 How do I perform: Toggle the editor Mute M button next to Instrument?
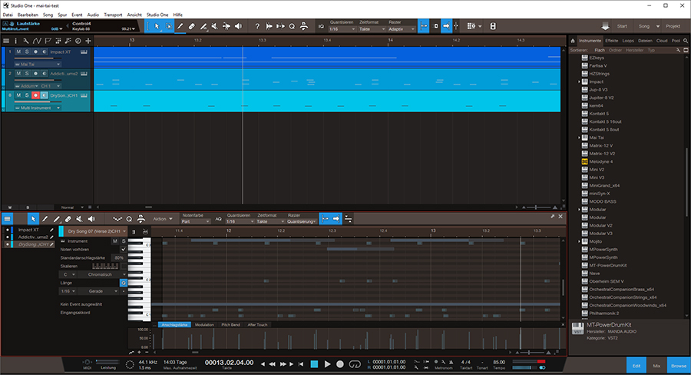115,241
